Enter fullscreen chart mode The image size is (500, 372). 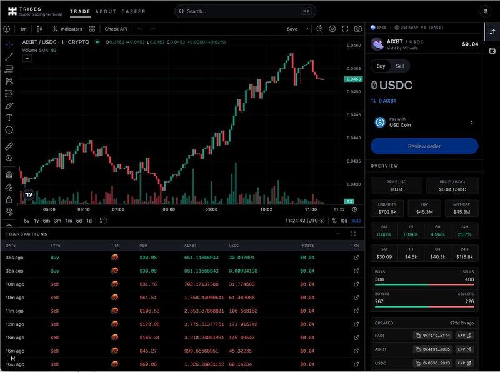click(x=345, y=29)
